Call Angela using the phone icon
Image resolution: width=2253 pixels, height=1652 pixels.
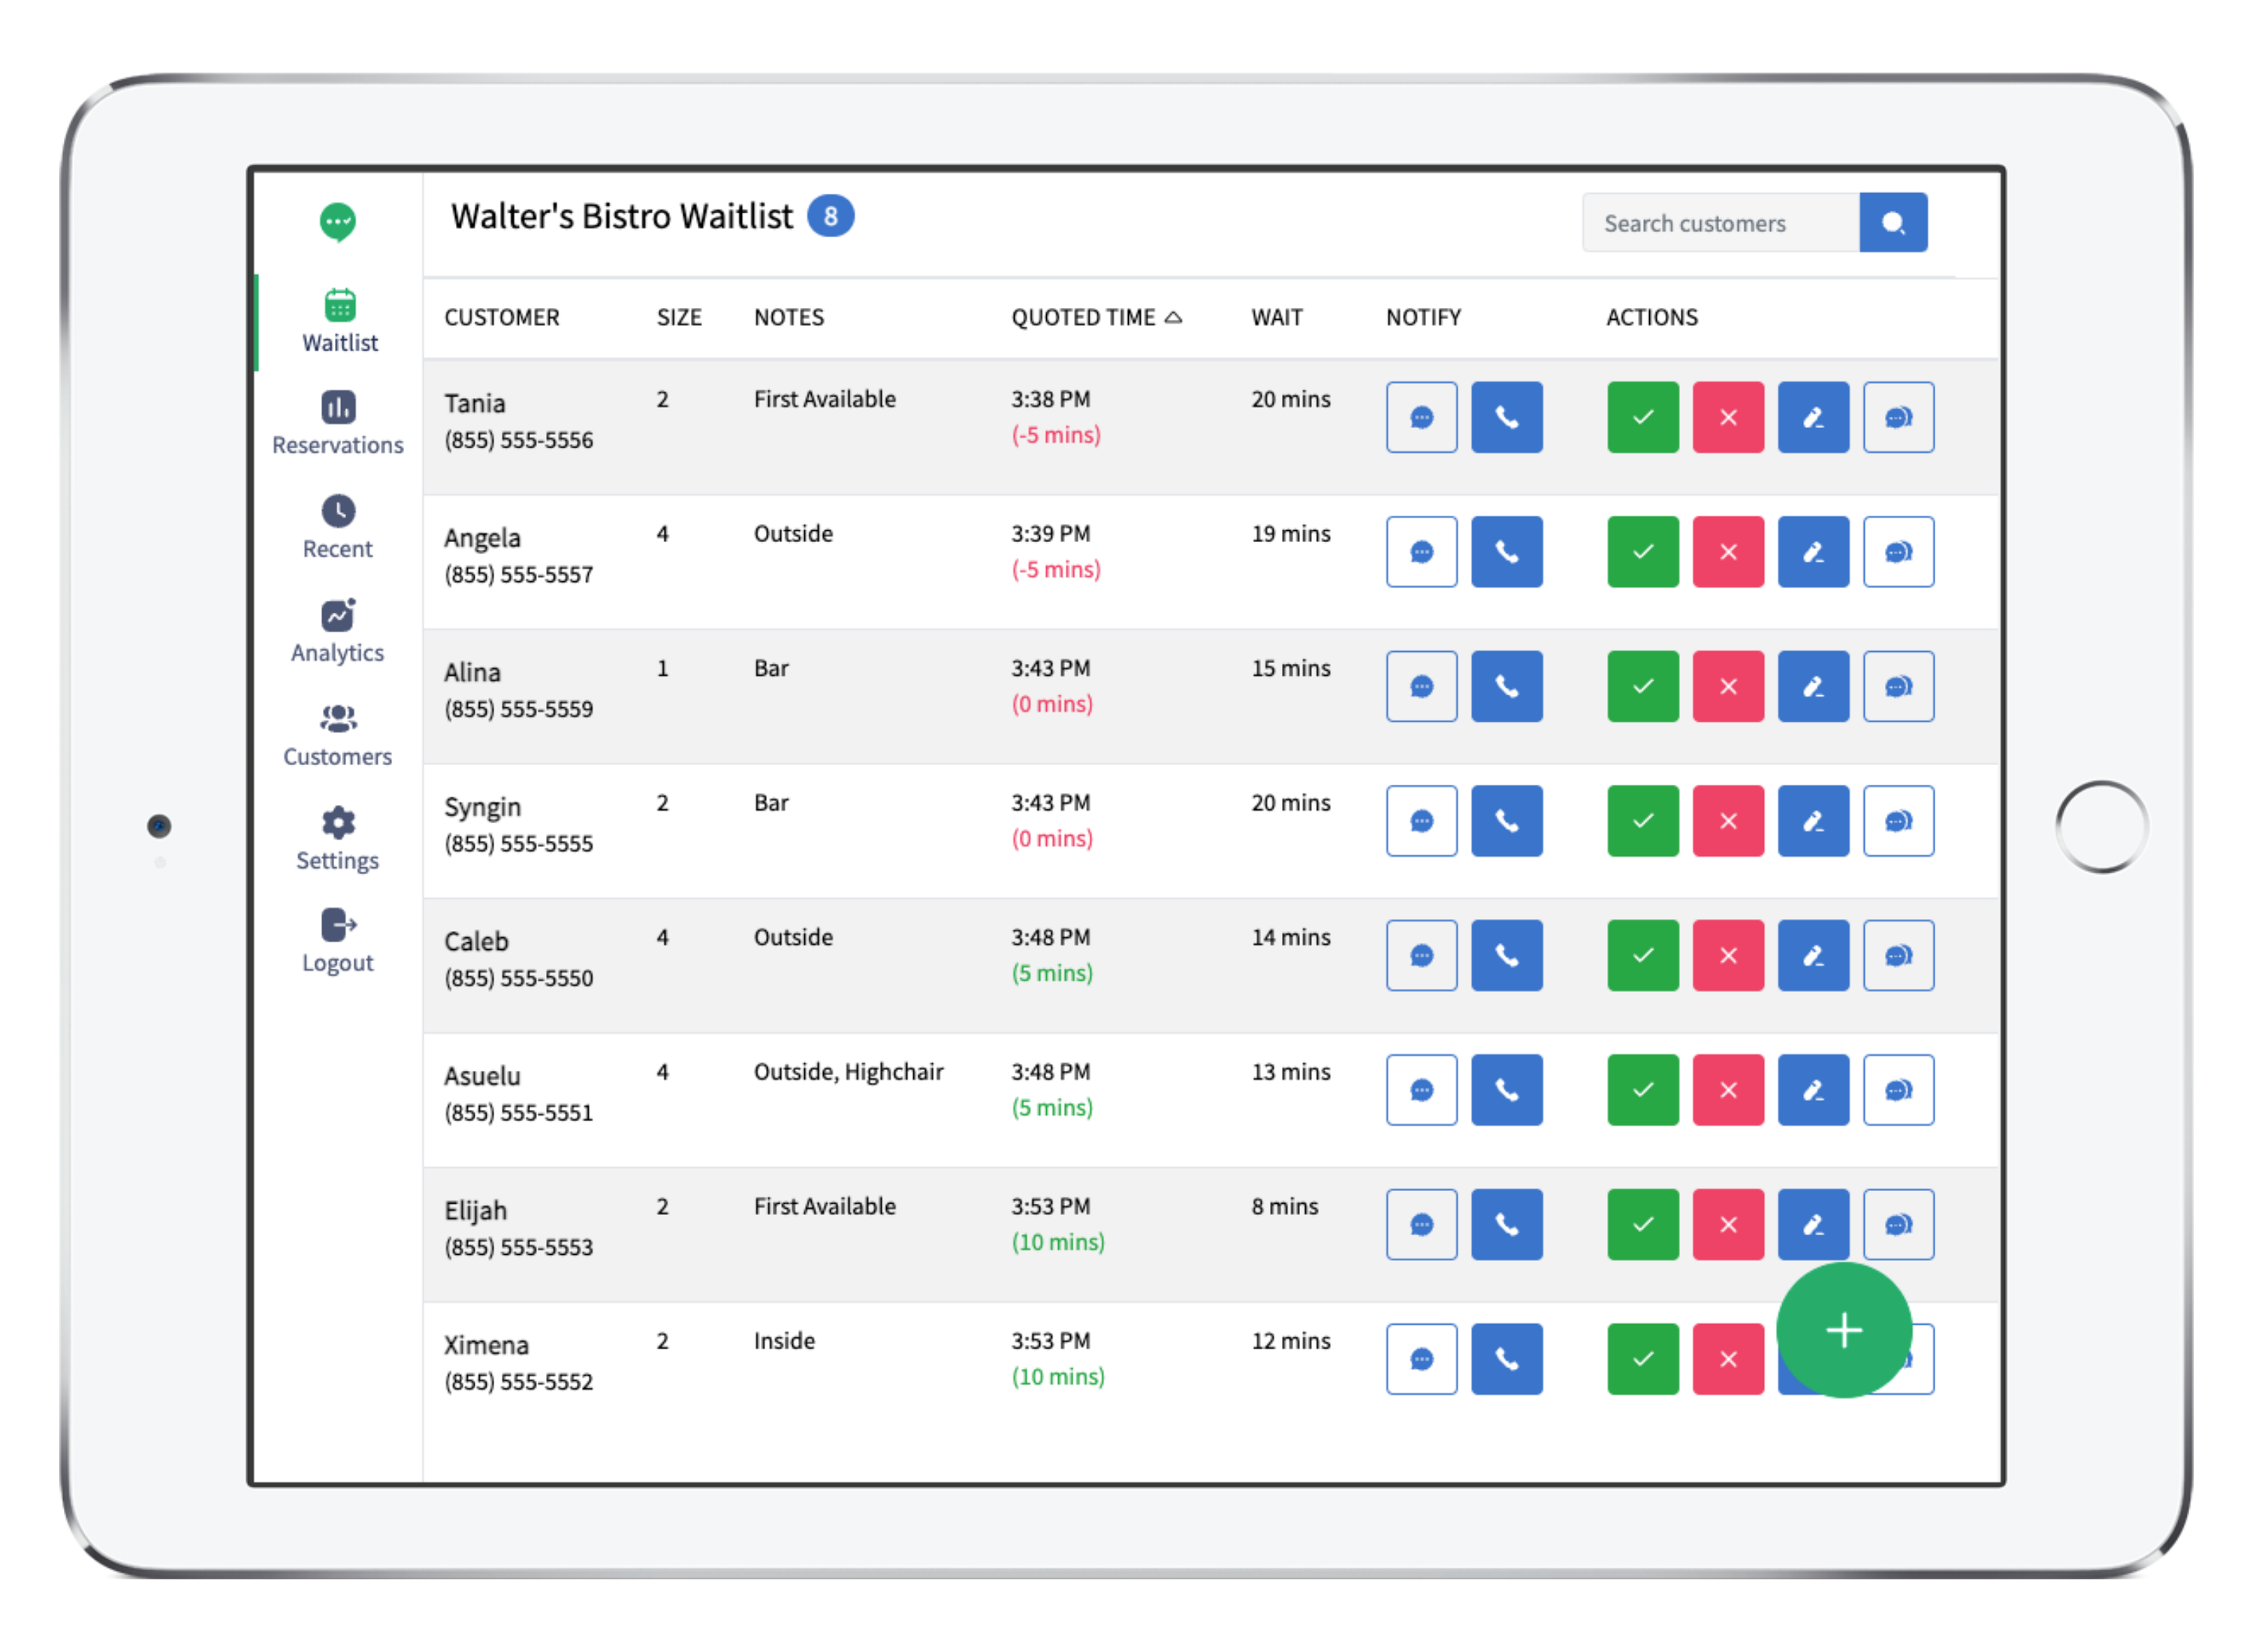tap(1507, 551)
